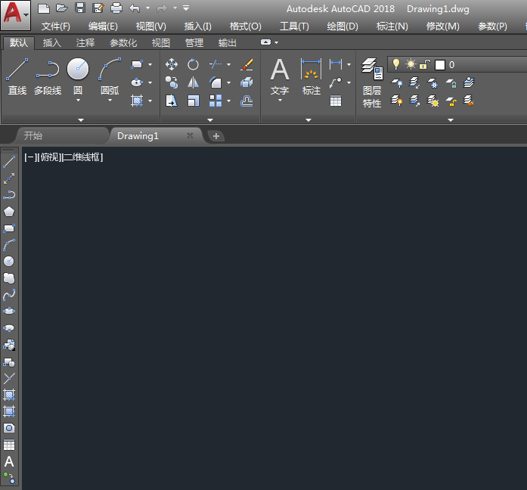Expand the Layers panel slideout arrow
This screenshot has height=490, width=527.
coord(451,120)
